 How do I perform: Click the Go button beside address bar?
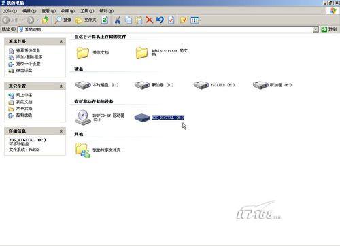(x=329, y=29)
